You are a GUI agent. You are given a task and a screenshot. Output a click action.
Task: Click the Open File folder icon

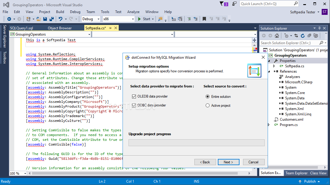[x=39, y=19]
